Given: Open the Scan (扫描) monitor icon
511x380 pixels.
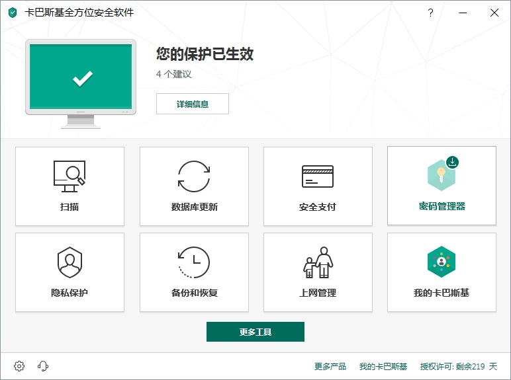Looking at the screenshot, I should [x=70, y=176].
